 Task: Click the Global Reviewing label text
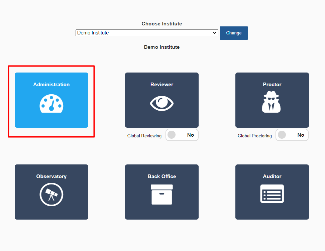pos(144,136)
